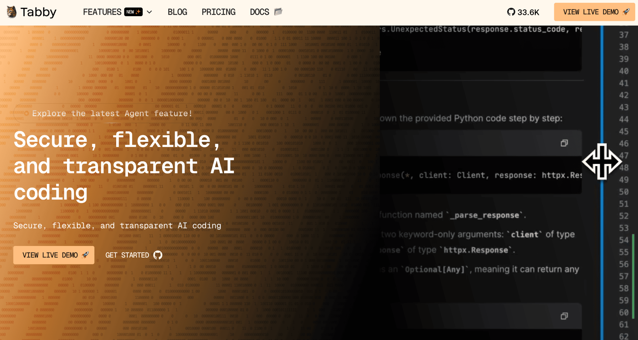Click the blue vertical panel divider handle
The width and height of the screenshot is (638, 340).
click(602, 162)
